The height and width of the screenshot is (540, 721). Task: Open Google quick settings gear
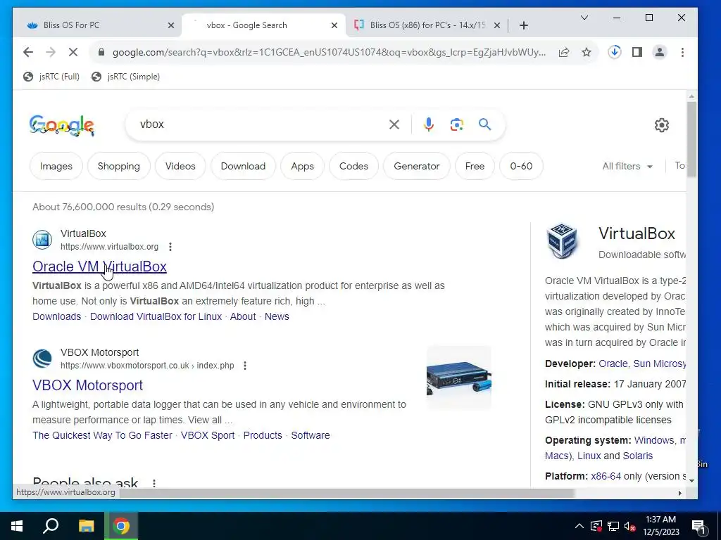661,125
